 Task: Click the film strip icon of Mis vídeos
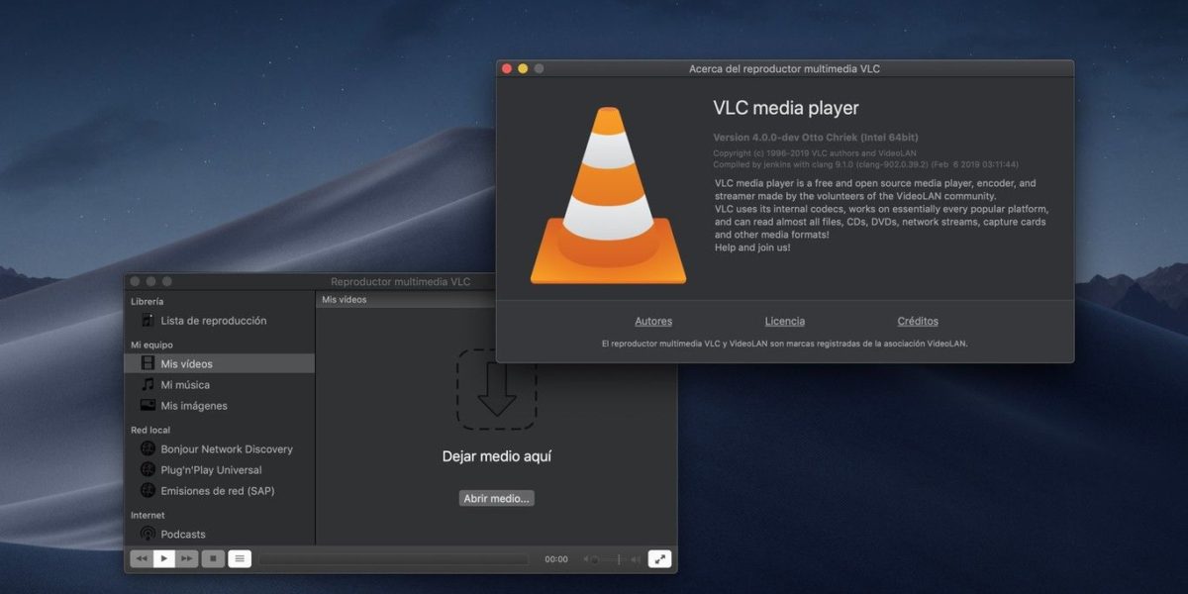tap(148, 363)
